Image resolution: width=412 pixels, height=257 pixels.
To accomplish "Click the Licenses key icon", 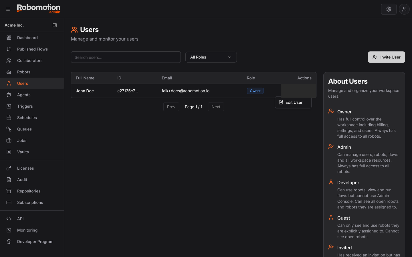I will click(9, 168).
